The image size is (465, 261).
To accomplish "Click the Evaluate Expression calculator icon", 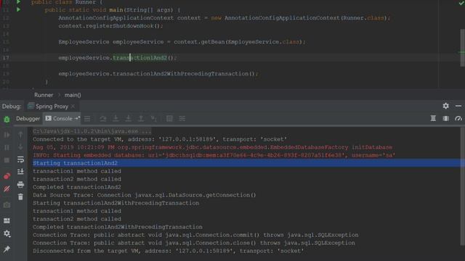I will (169, 119).
